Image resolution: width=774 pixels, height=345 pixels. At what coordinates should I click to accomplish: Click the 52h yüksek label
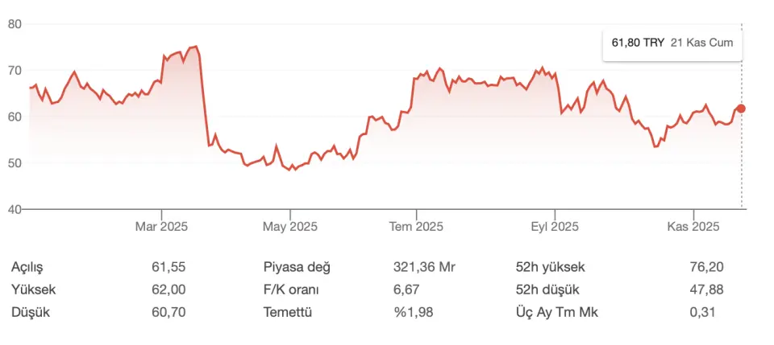coord(550,267)
